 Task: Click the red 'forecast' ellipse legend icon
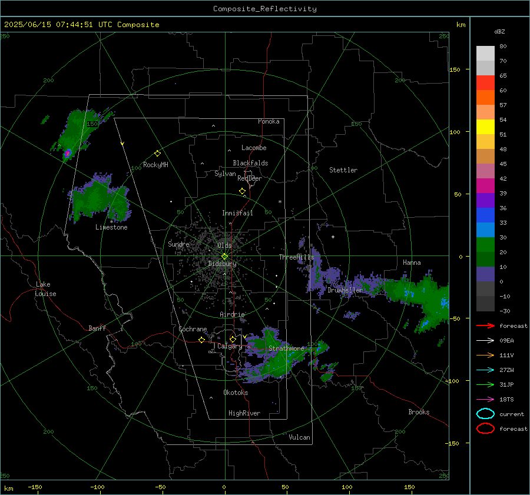[485, 428]
